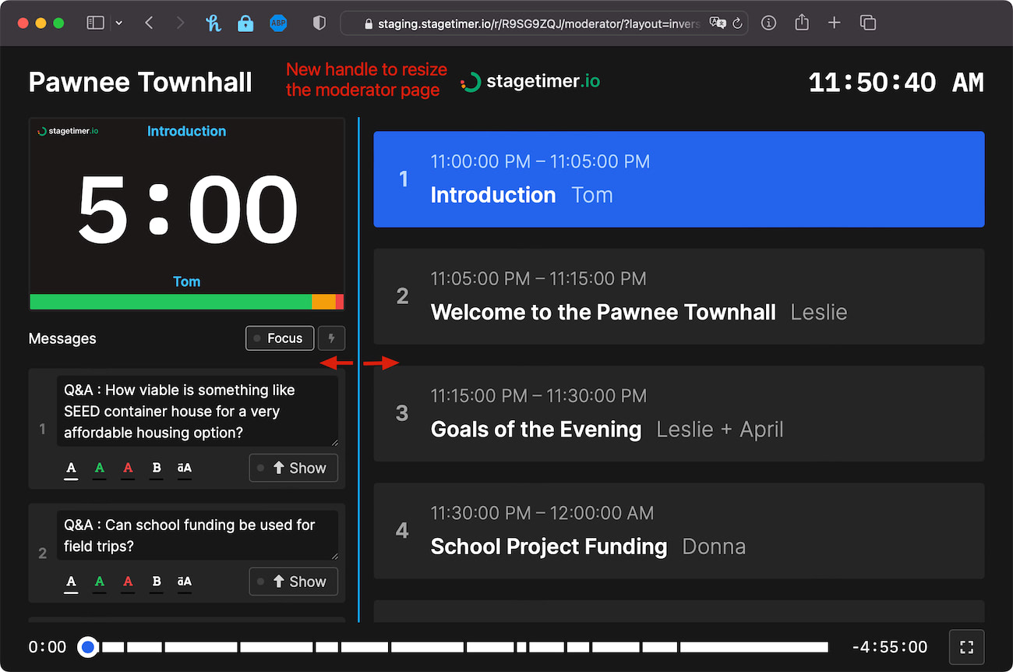Toggle Focus mode for messages

(280, 338)
